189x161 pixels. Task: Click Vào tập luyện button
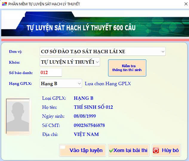coord(83,150)
